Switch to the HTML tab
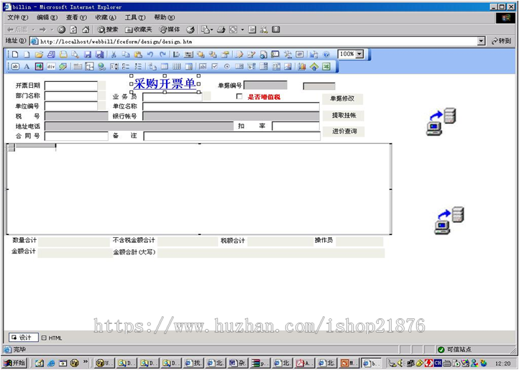519x370 pixels. click(52, 338)
